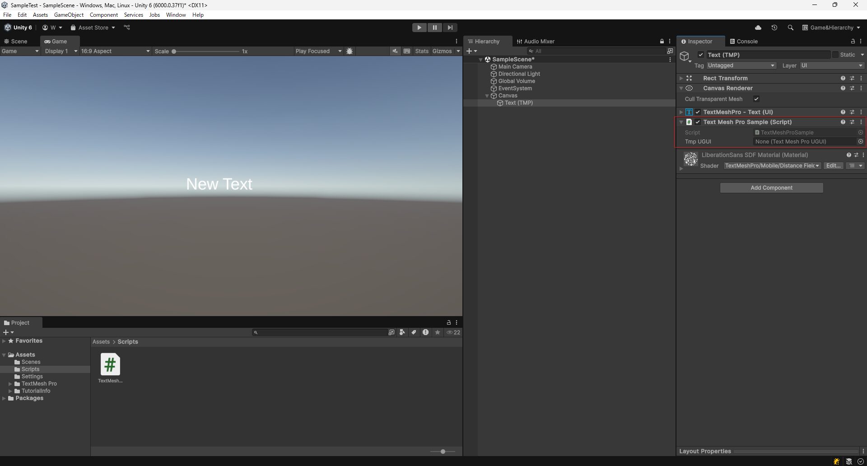Open the Tmp UGUI object picker circle icon
867x466 pixels.
tap(861, 141)
